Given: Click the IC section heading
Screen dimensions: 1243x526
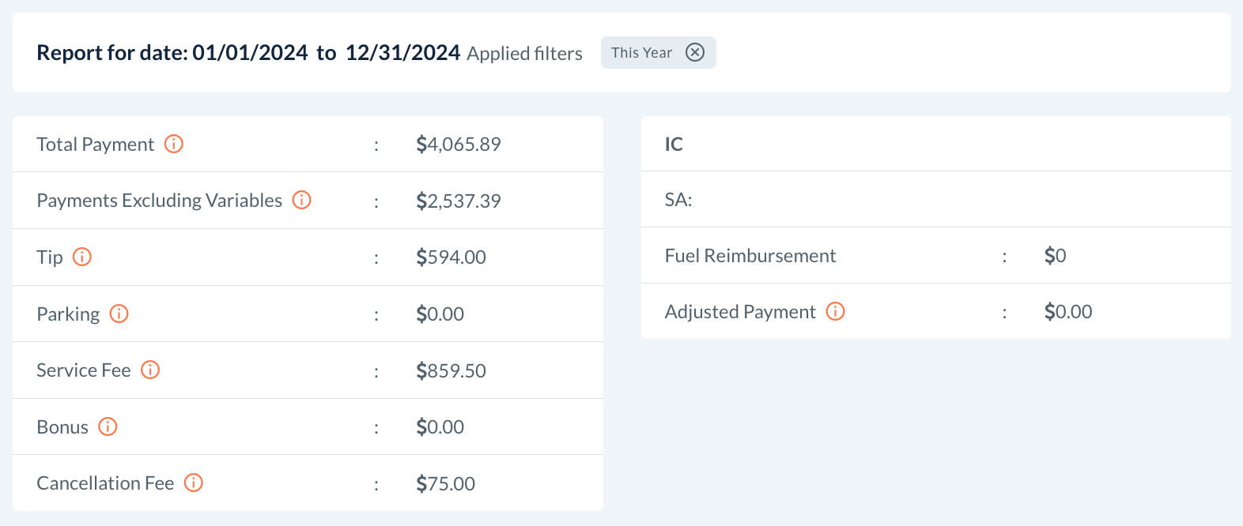Looking at the screenshot, I should pos(674,144).
